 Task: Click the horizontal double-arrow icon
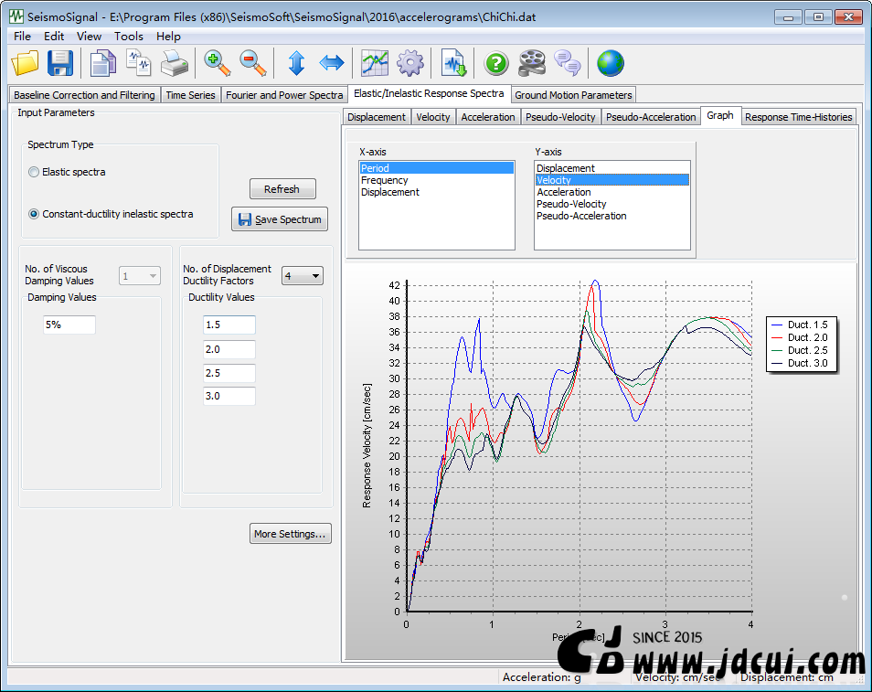tap(332, 63)
